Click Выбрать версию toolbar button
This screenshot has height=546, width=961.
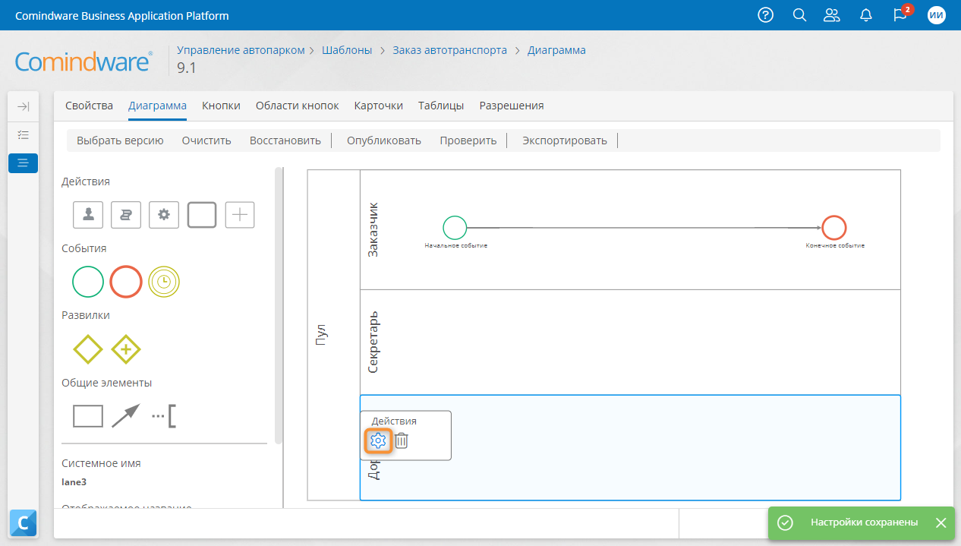point(120,140)
